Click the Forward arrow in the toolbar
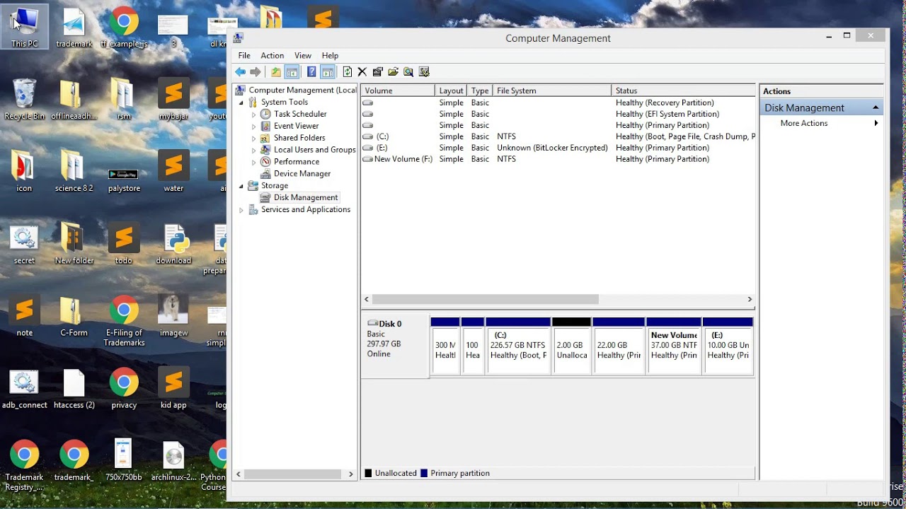 (x=256, y=72)
